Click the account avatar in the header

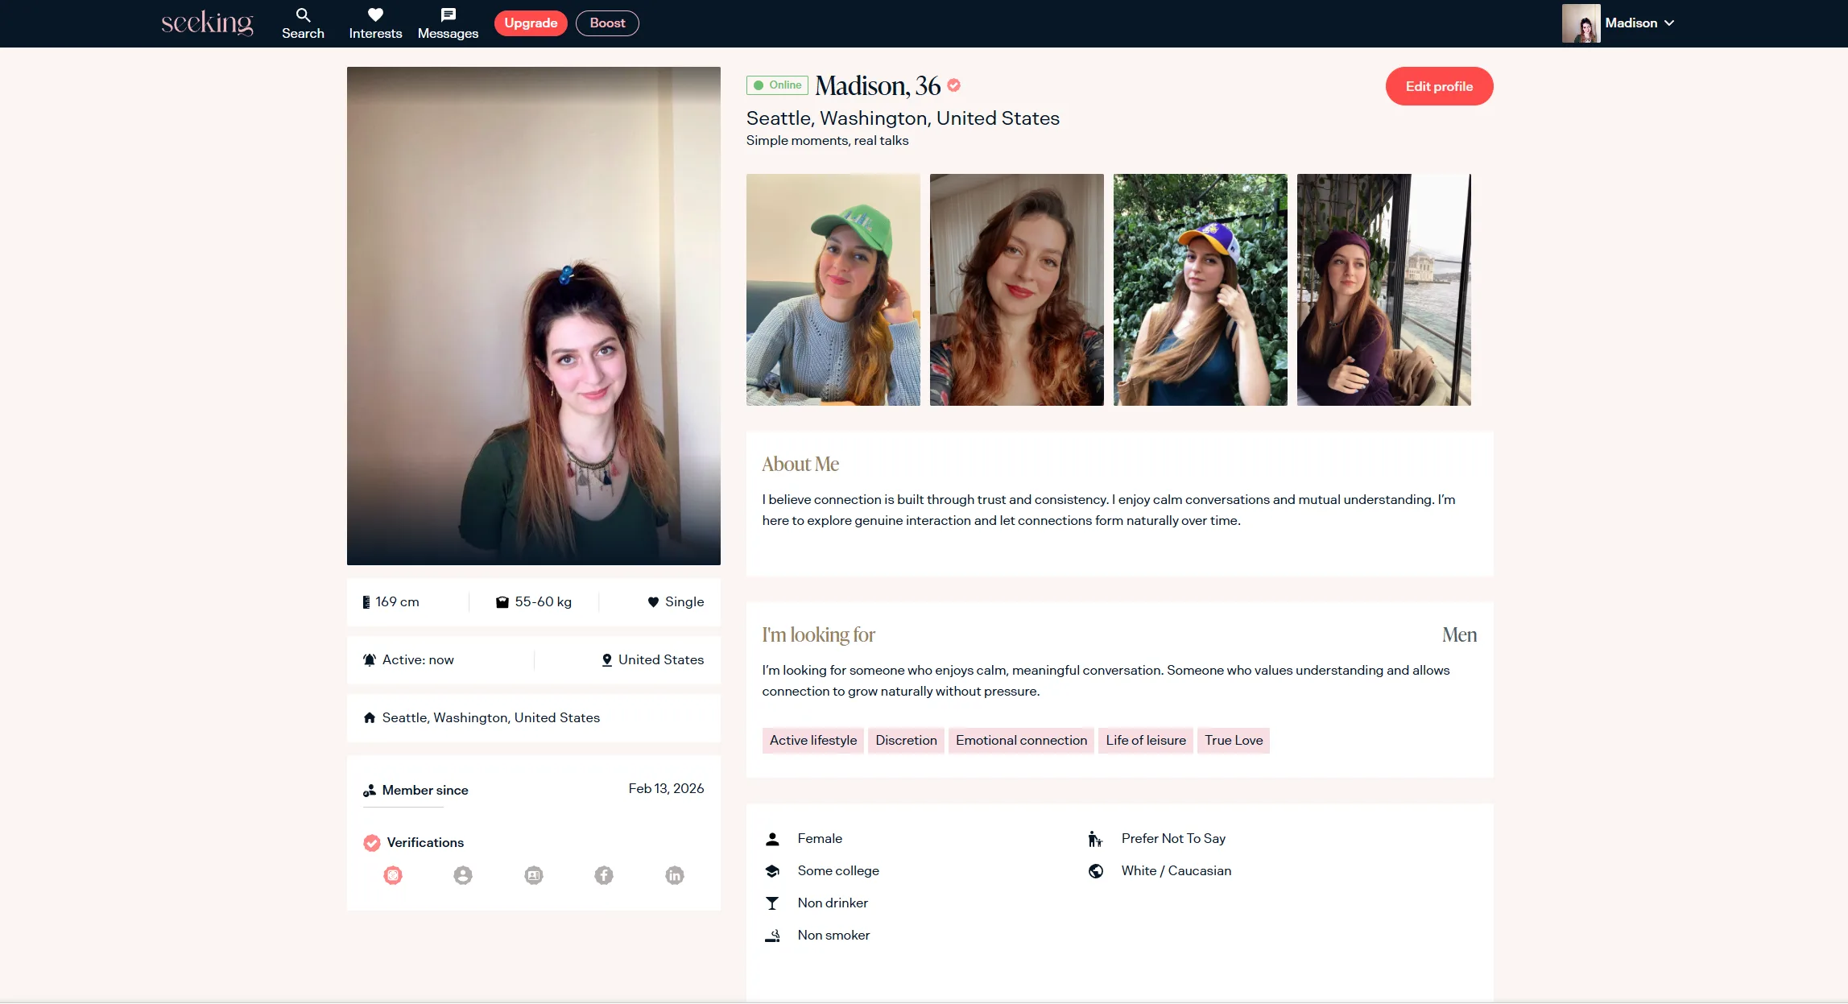coord(1581,23)
